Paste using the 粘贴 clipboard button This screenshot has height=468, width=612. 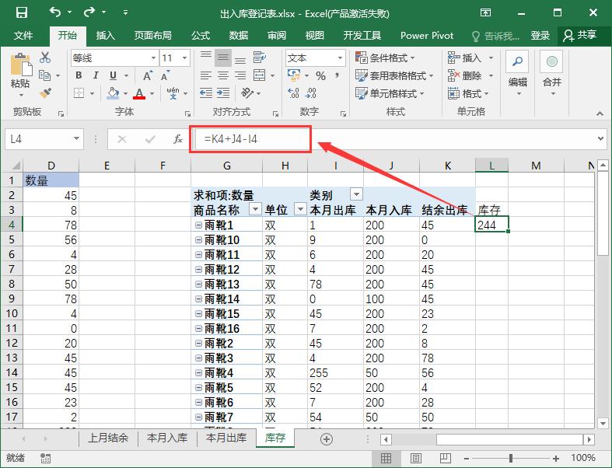[20, 74]
